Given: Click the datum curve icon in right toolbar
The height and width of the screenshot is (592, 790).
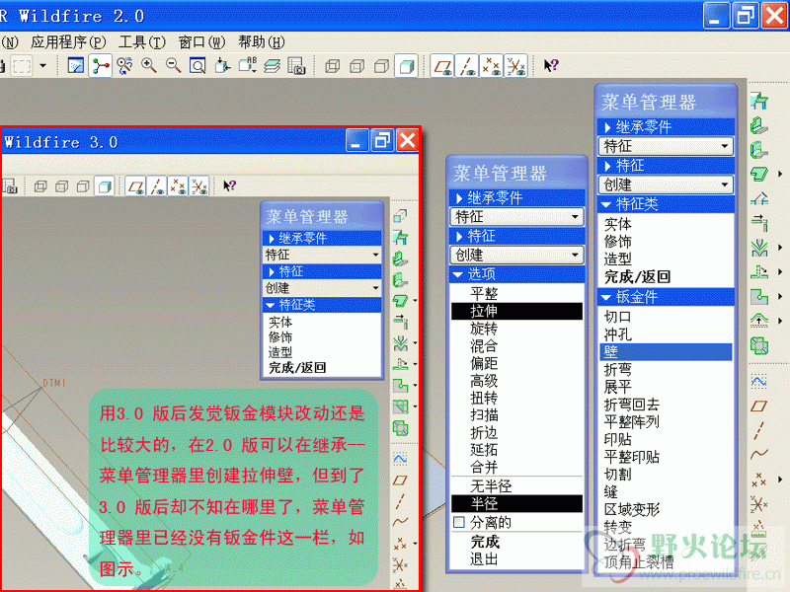Looking at the screenshot, I should coord(759,454).
